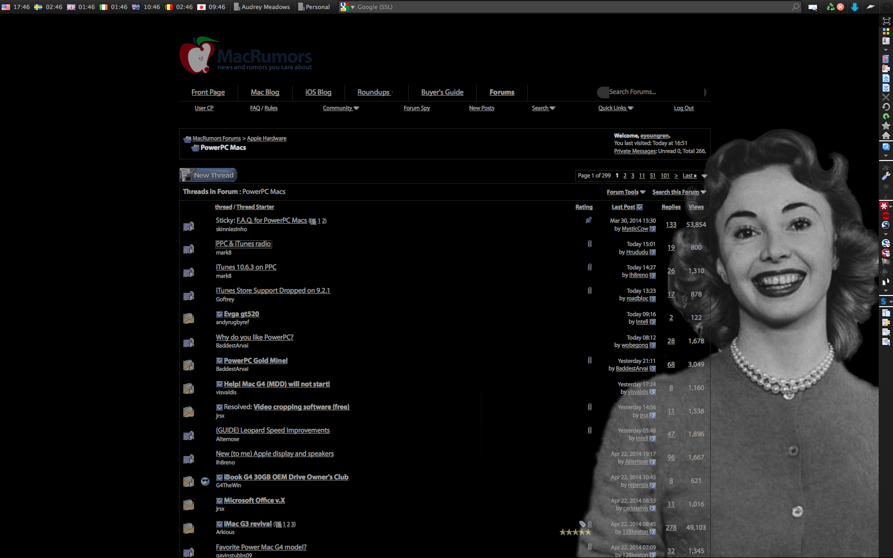Viewport: 893px width, 558px height.
Task: Click the home icon in right sidebar
Action: (886, 136)
